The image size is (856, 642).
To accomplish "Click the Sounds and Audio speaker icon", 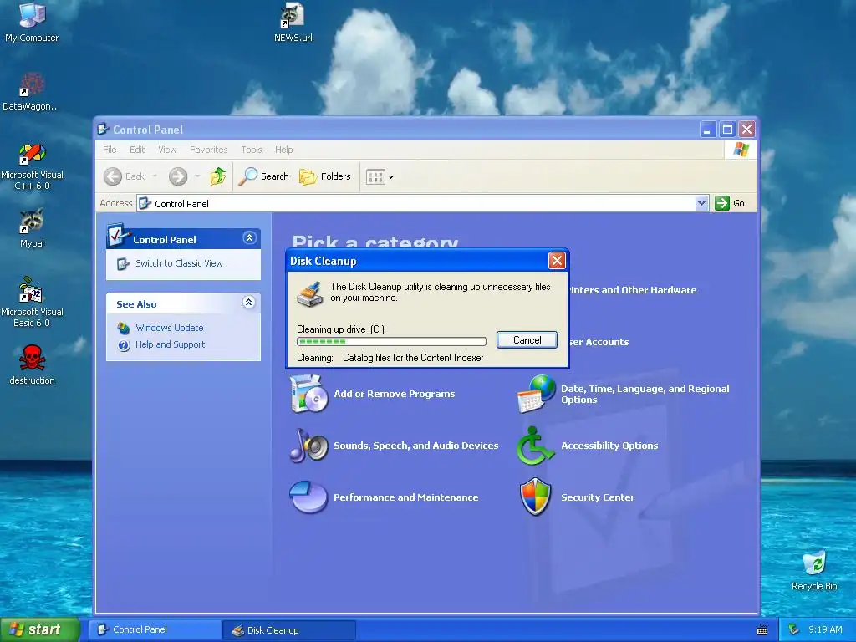I will pos(309,446).
